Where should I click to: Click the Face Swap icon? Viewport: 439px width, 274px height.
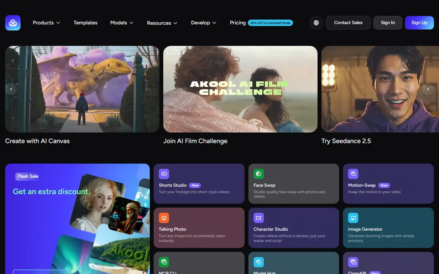click(x=259, y=174)
